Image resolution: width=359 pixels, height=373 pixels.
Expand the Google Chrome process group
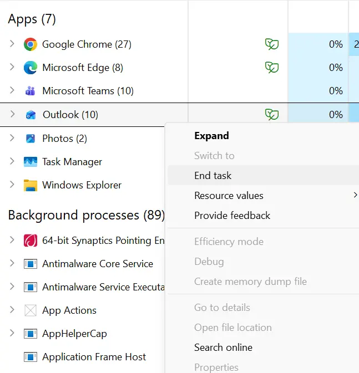(x=12, y=44)
